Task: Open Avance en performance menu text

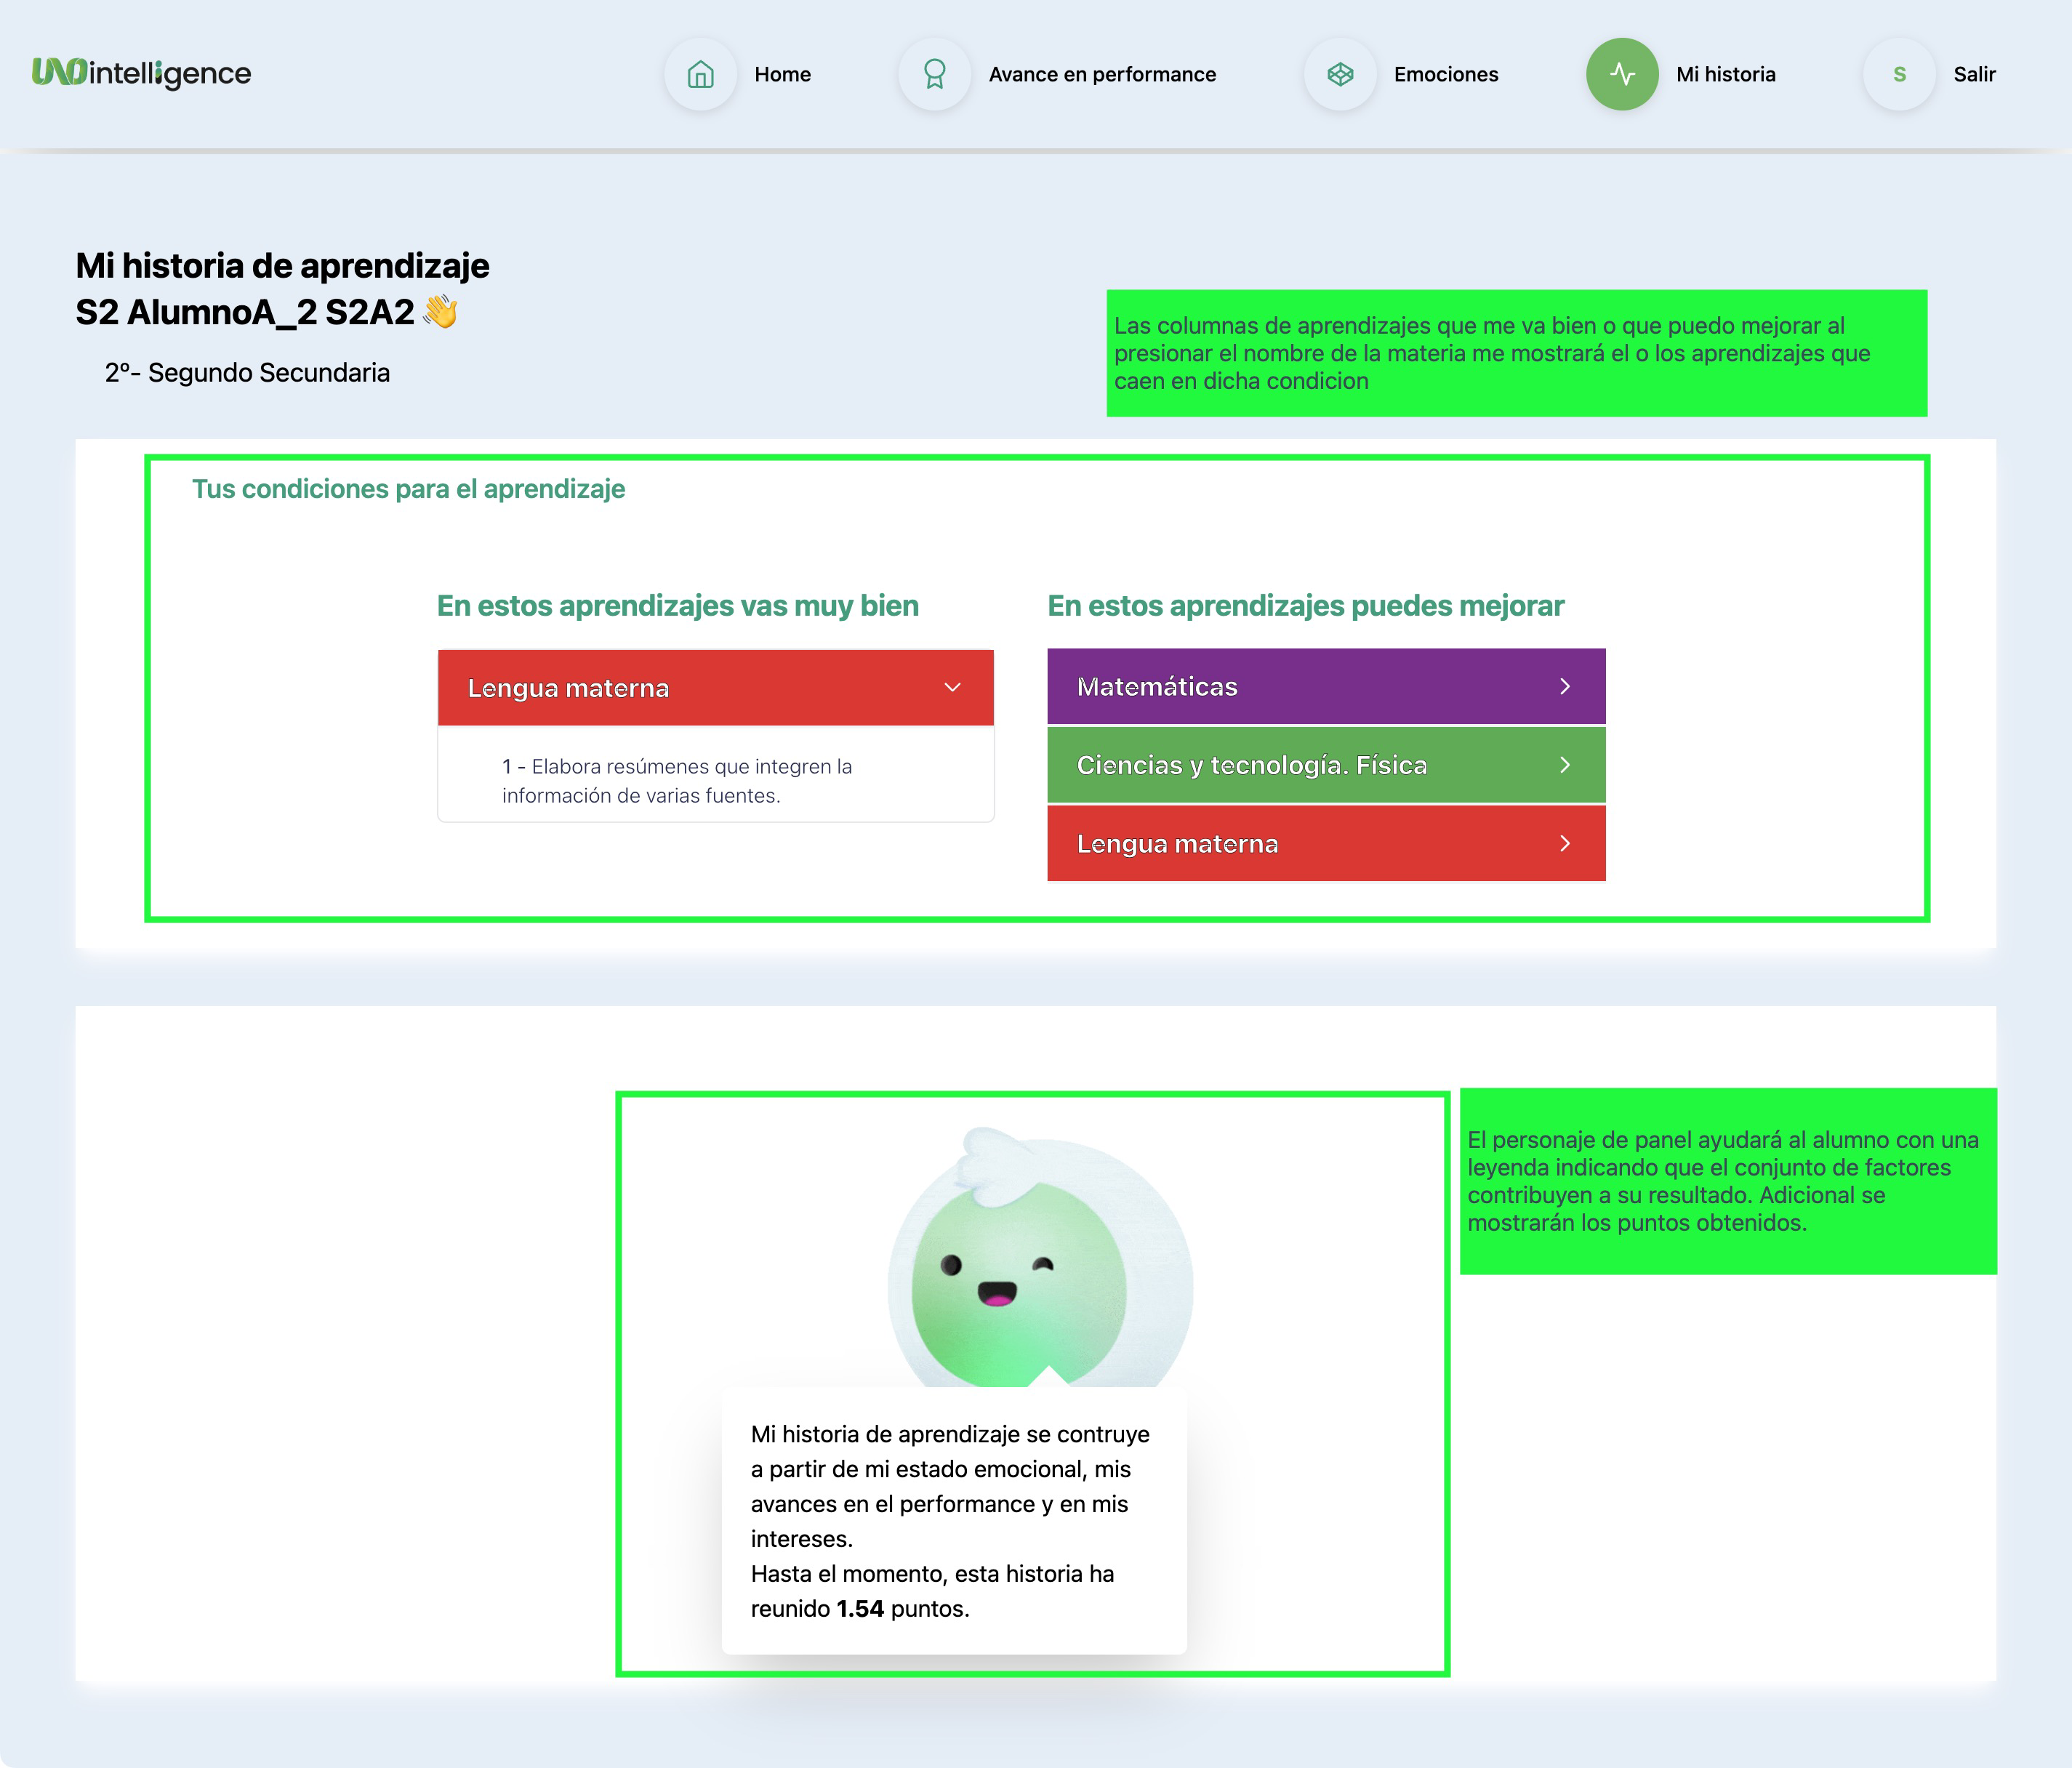Action: point(1102,74)
